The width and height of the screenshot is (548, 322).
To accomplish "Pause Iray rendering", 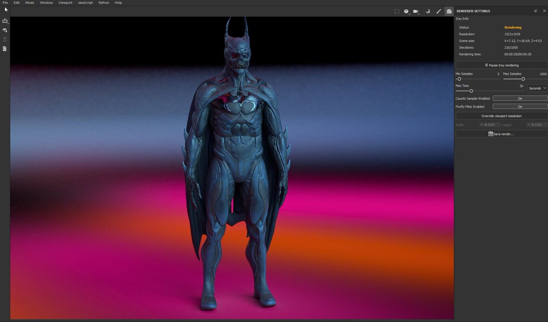I will pos(501,65).
